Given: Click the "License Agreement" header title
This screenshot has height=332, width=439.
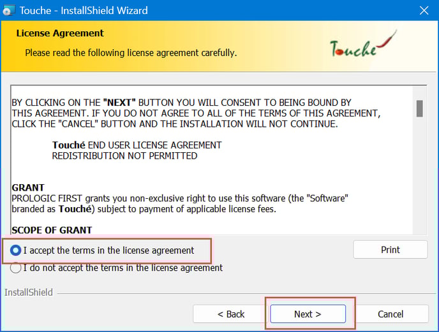Looking at the screenshot, I should [x=60, y=33].
